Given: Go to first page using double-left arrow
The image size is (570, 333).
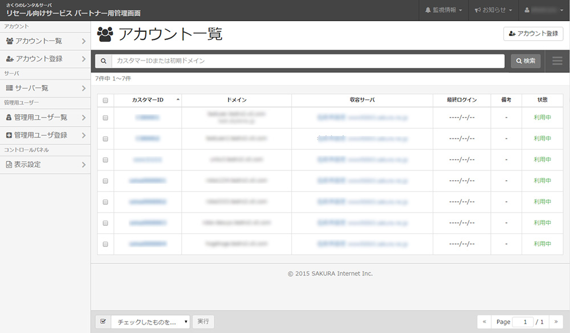Looking at the screenshot, I should tap(485, 322).
